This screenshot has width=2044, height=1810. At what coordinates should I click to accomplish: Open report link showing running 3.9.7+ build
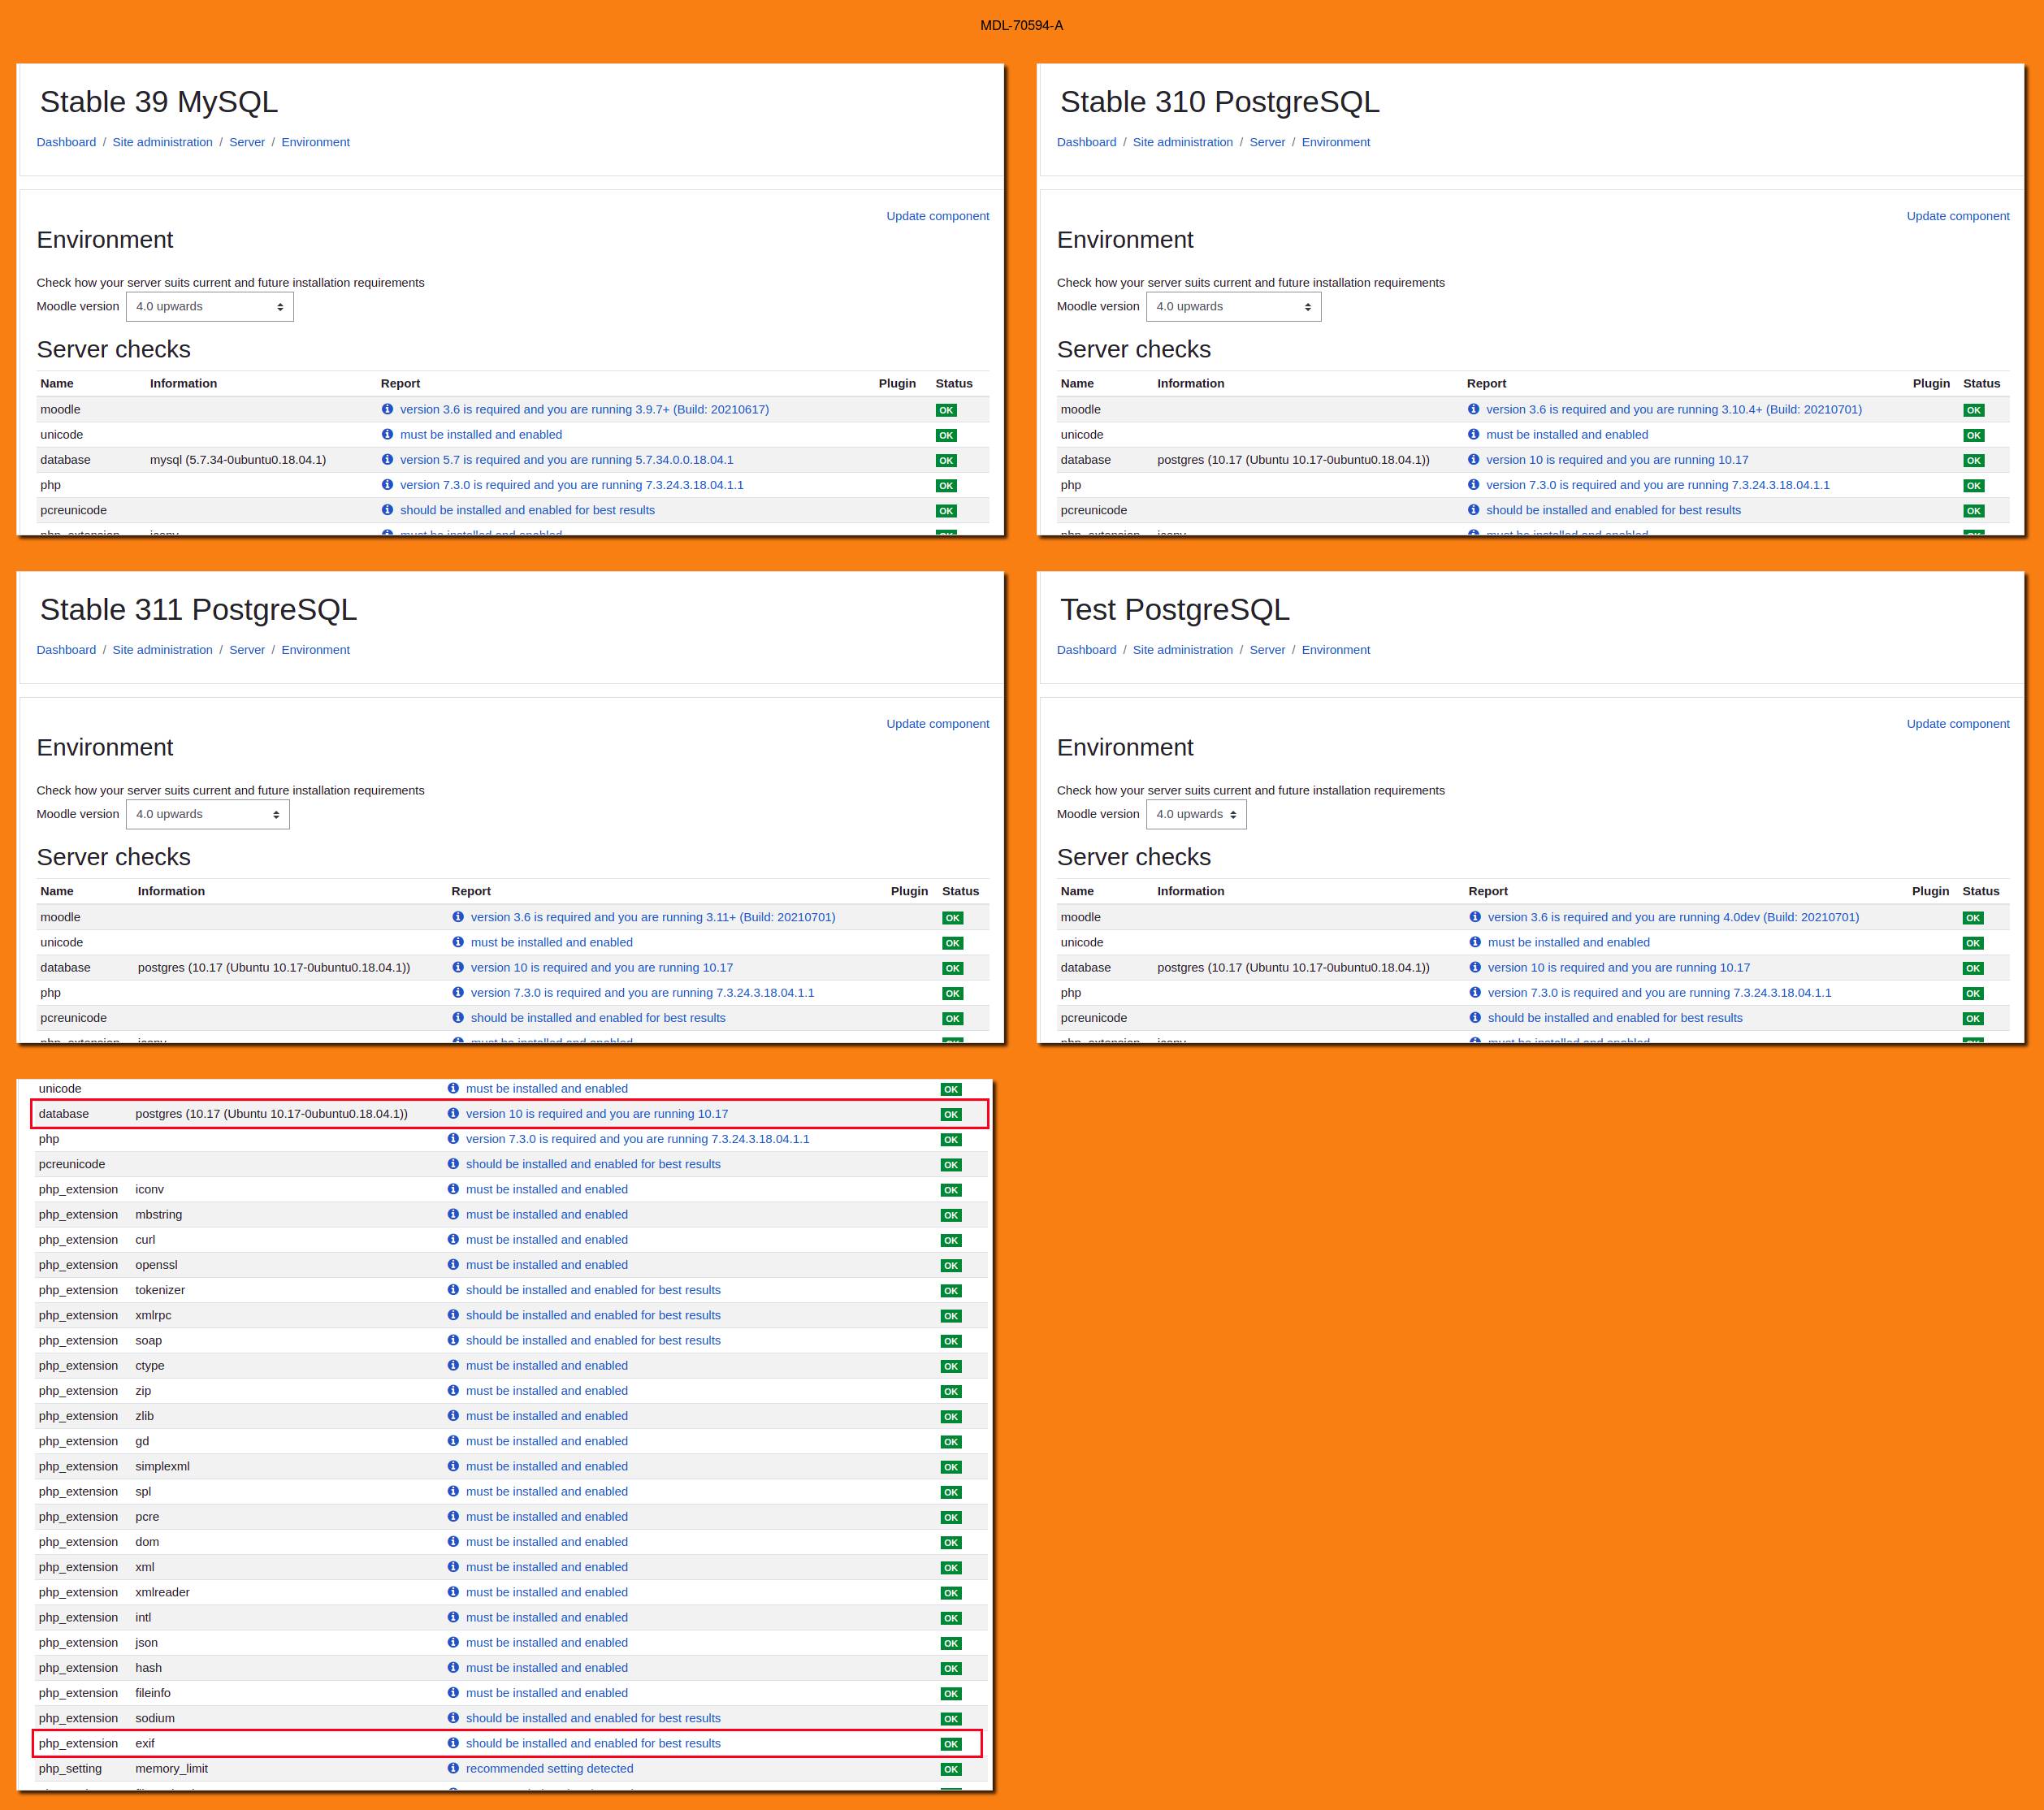pyautogui.click(x=585, y=409)
